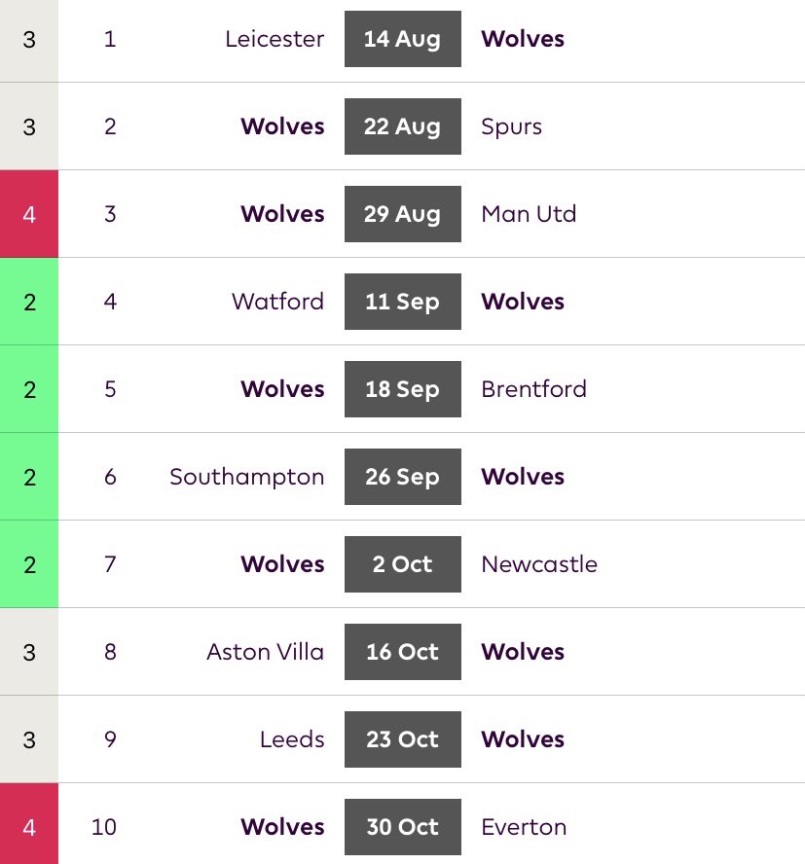Viewport: 805px width, 864px height.
Task: Click the 11 Sep date box
Action: click(403, 302)
